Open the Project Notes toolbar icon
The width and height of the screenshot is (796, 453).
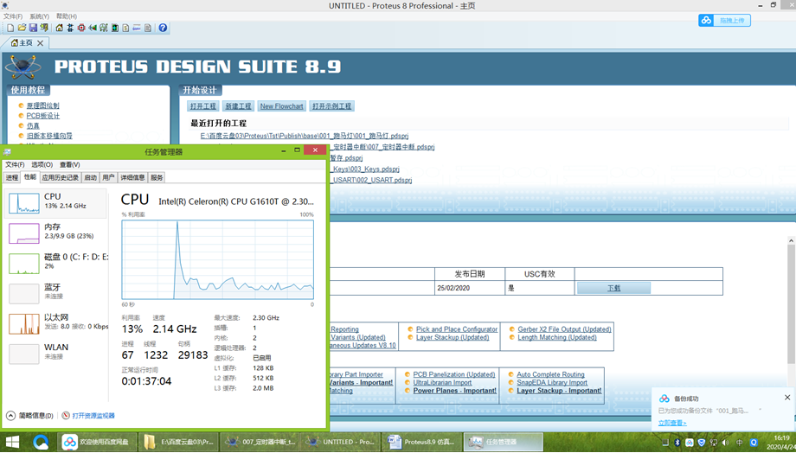pyautogui.click(x=148, y=28)
